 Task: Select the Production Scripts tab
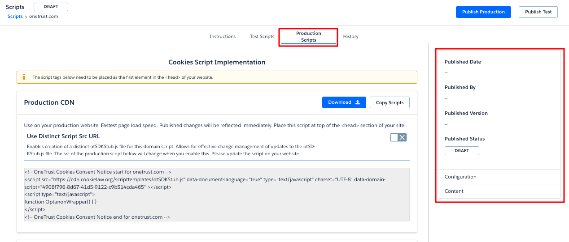tap(309, 37)
